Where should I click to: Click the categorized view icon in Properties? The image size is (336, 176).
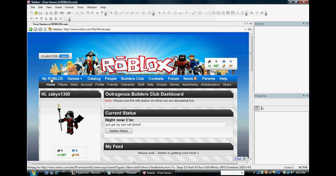(257, 108)
